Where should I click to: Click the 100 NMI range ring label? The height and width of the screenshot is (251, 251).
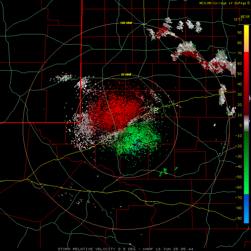point(126,23)
